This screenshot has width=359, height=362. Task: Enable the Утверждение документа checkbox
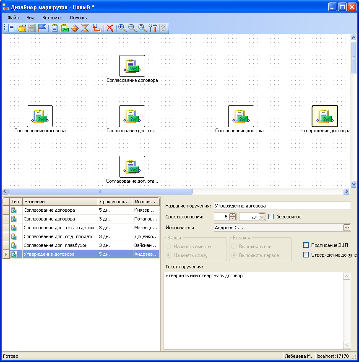306,254
